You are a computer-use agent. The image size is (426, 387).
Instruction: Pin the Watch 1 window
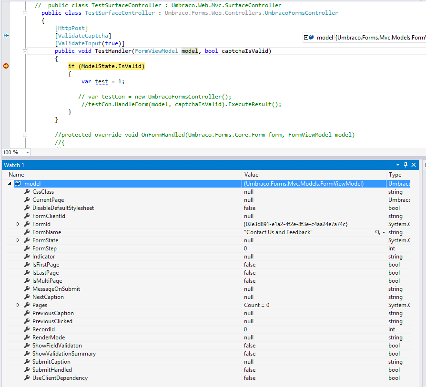click(x=406, y=165)
